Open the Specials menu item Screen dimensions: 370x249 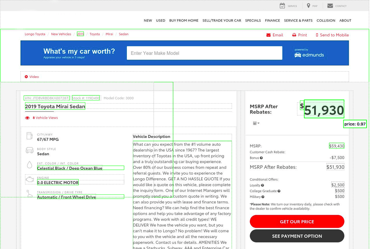(x=253, y=21)
